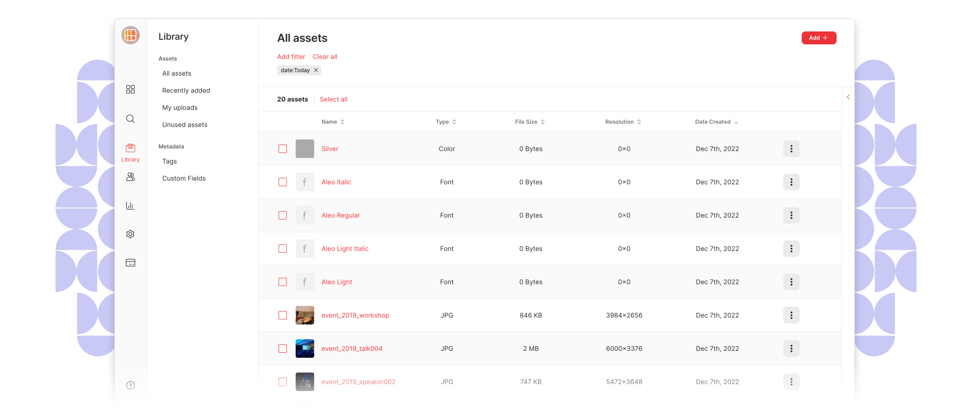Open the Tags item under Metadata
The height and width of the screenshot is (416, 972).
tap(169, 161)
